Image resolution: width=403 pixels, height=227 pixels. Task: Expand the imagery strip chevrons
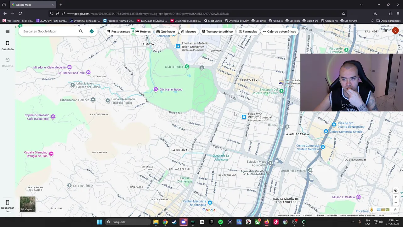395,210
